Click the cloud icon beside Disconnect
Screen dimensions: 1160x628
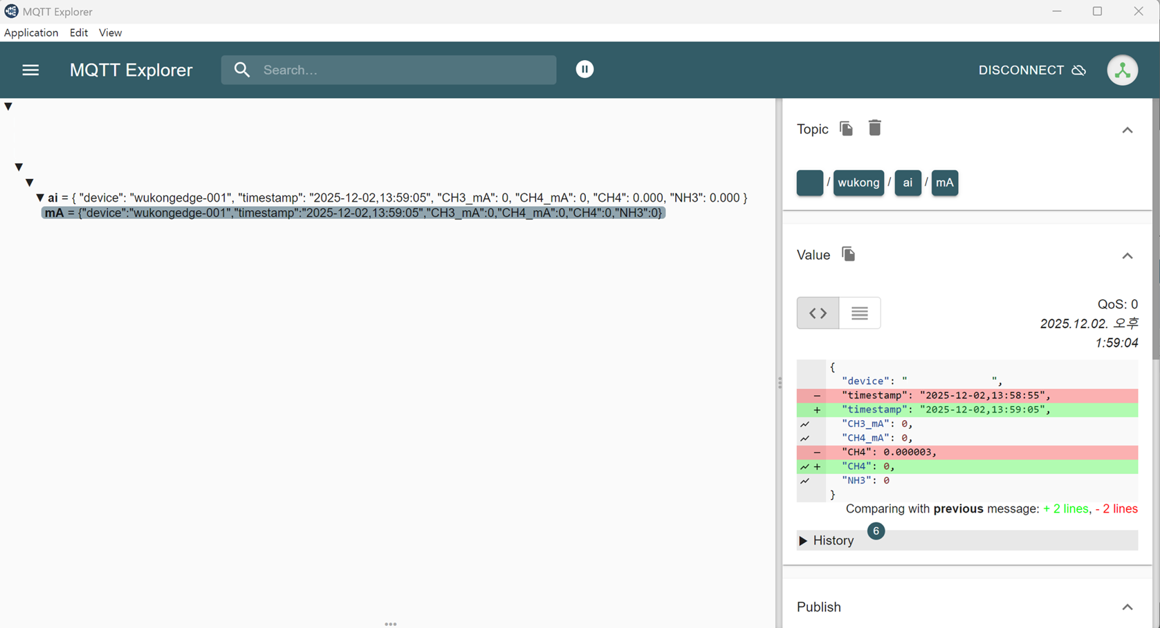[x=1079, y=70]
